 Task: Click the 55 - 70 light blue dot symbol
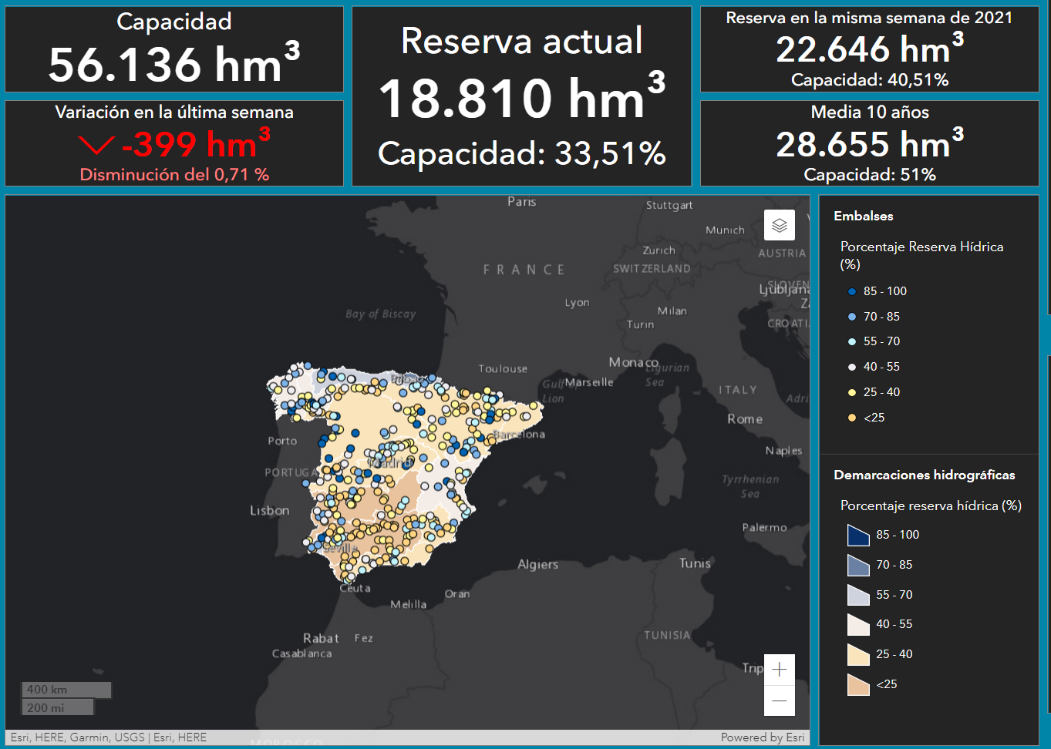coord(851,341)
